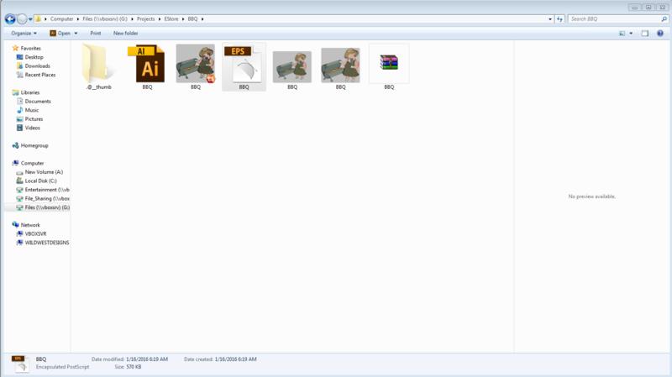672x377 pixels.
Task: Open WILDWESTDESIGNS network computer
Action: (47, 243)
